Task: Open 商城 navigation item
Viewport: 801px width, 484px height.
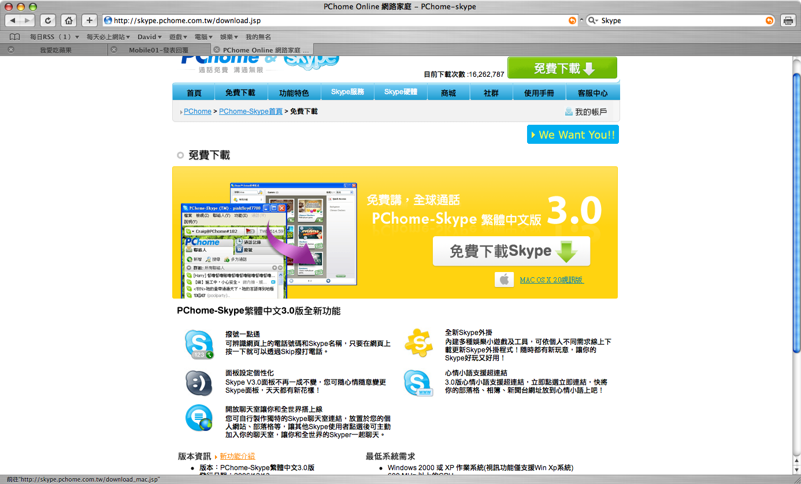Action: tap(448, 92)
